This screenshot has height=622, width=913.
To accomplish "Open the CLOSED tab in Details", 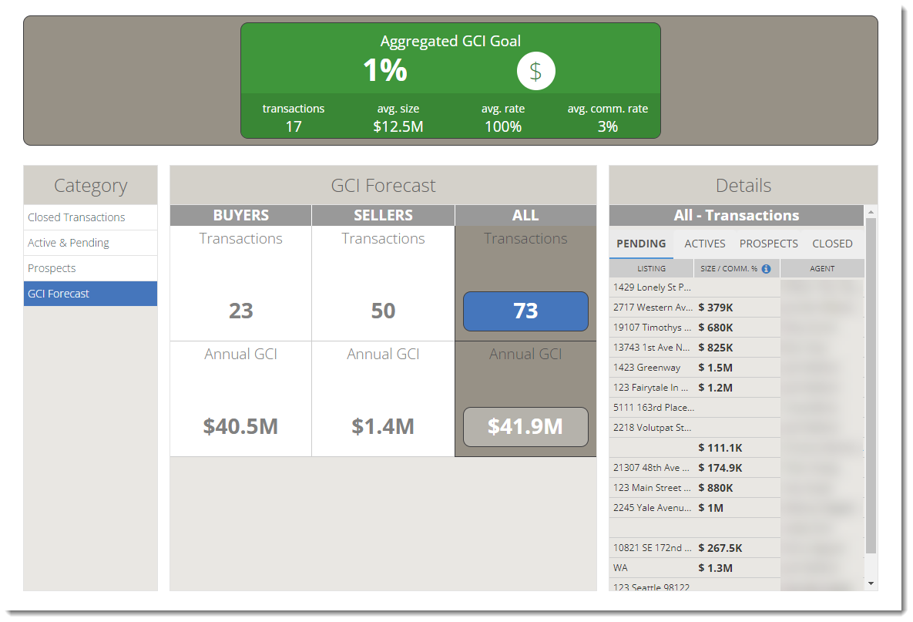I will 832,244.
